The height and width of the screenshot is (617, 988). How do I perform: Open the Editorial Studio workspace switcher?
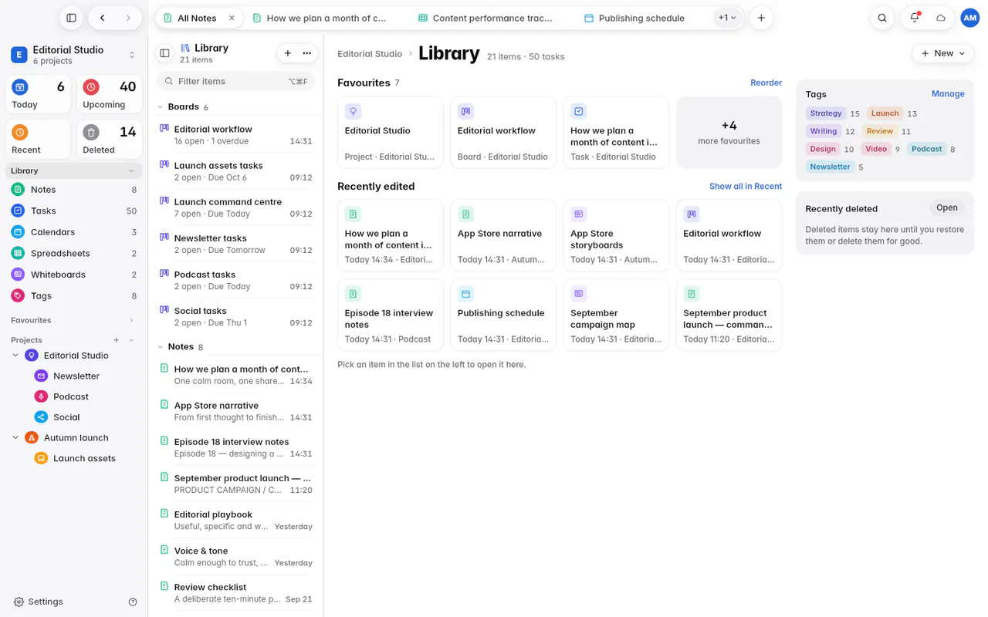click(x=74, y=55)
